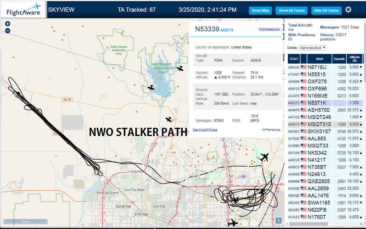Click the N53339 registration heading

click(207, 29)
